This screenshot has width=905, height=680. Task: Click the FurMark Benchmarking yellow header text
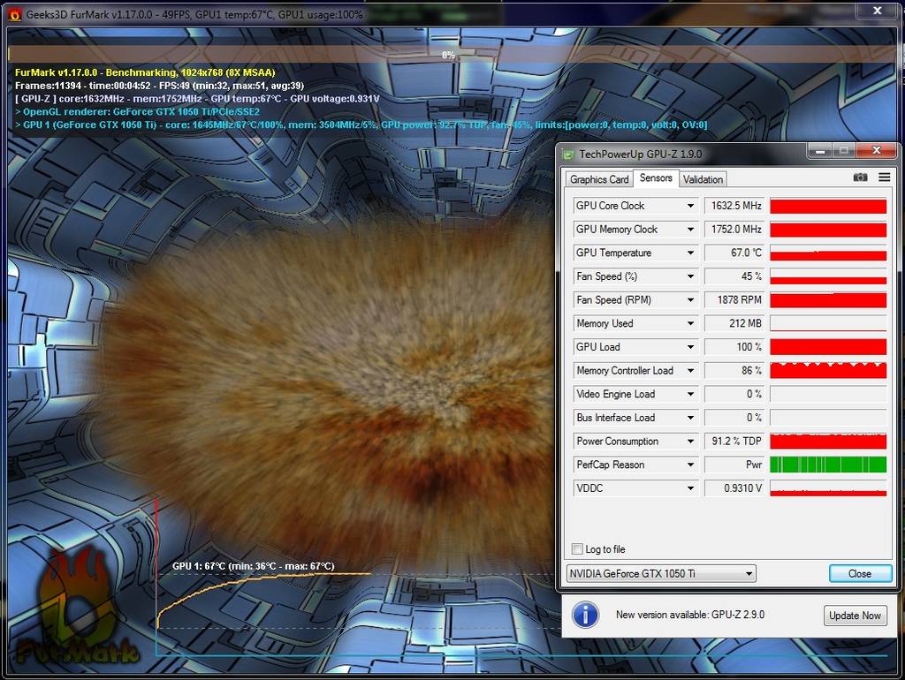click(145, 72)
